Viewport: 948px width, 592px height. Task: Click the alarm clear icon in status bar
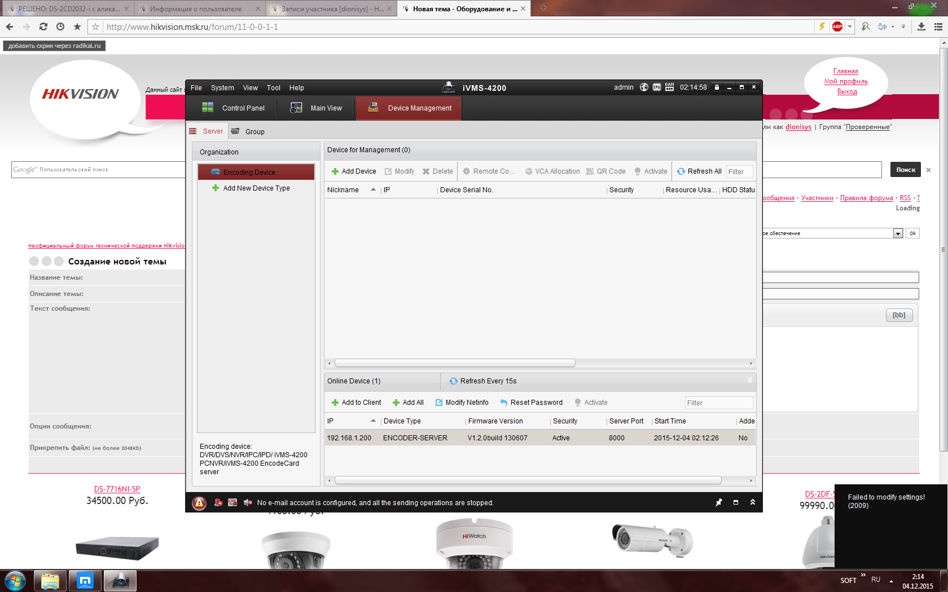(218, 502)
